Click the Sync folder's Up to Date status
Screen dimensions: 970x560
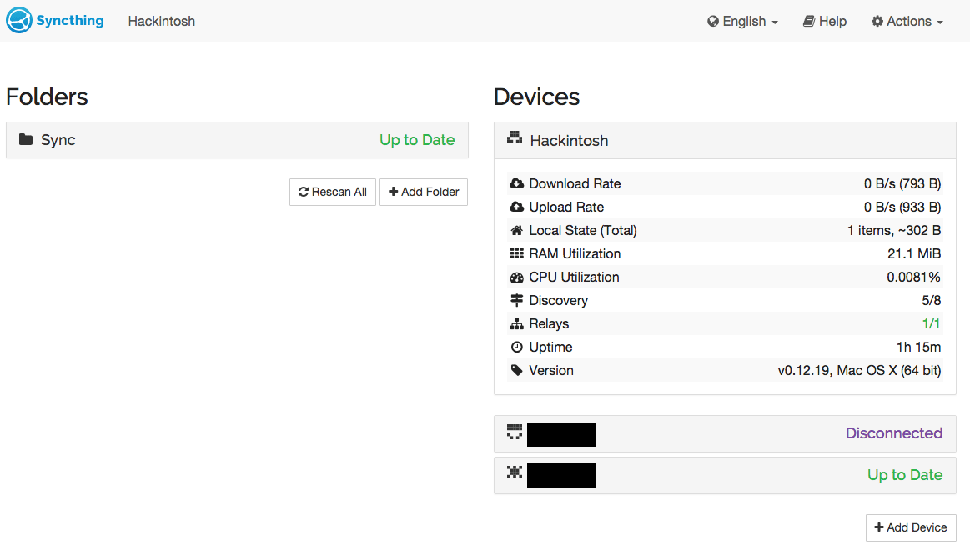click(417, 140)
